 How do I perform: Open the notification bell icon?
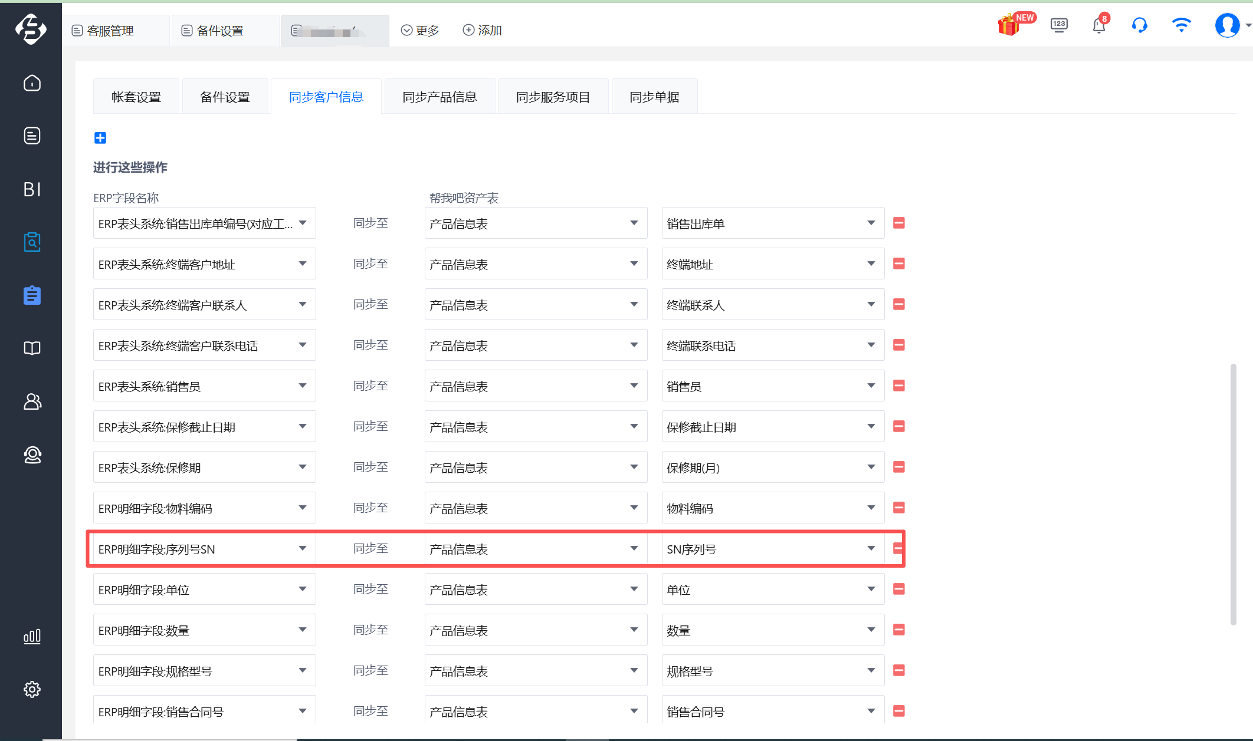point(1098,25)
